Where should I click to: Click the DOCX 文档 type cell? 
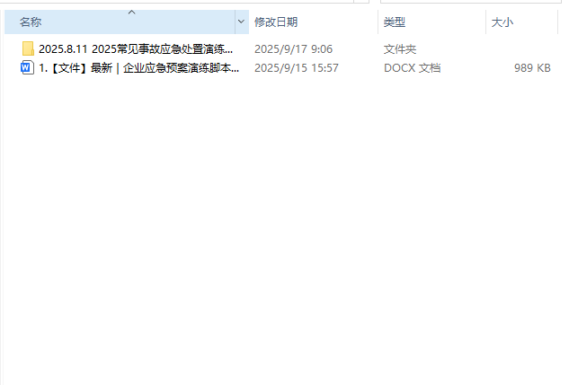click(x=413, y=67)
